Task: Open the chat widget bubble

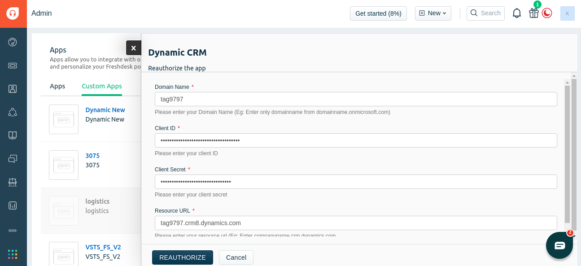Action: pyautogui.click(x=559, y=245)
